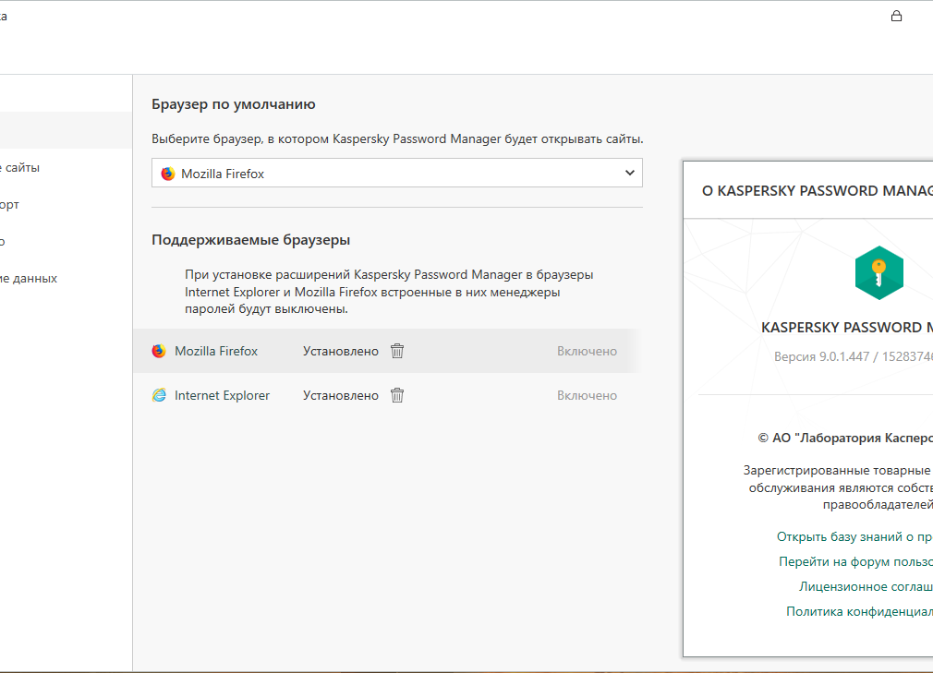Click 'Браузер по умолчанию' heading

(233, 104)
